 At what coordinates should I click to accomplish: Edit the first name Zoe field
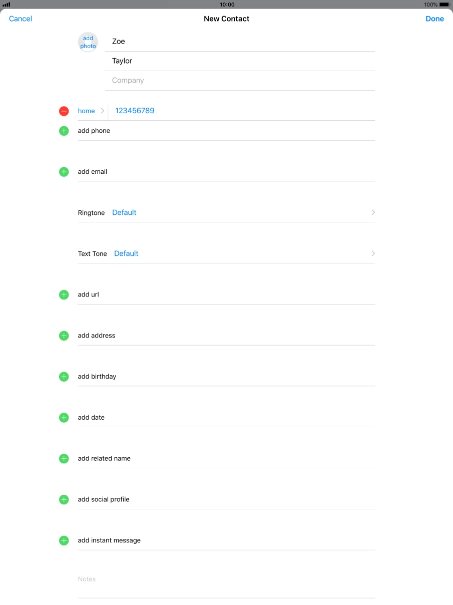click(x=239, y=42)
